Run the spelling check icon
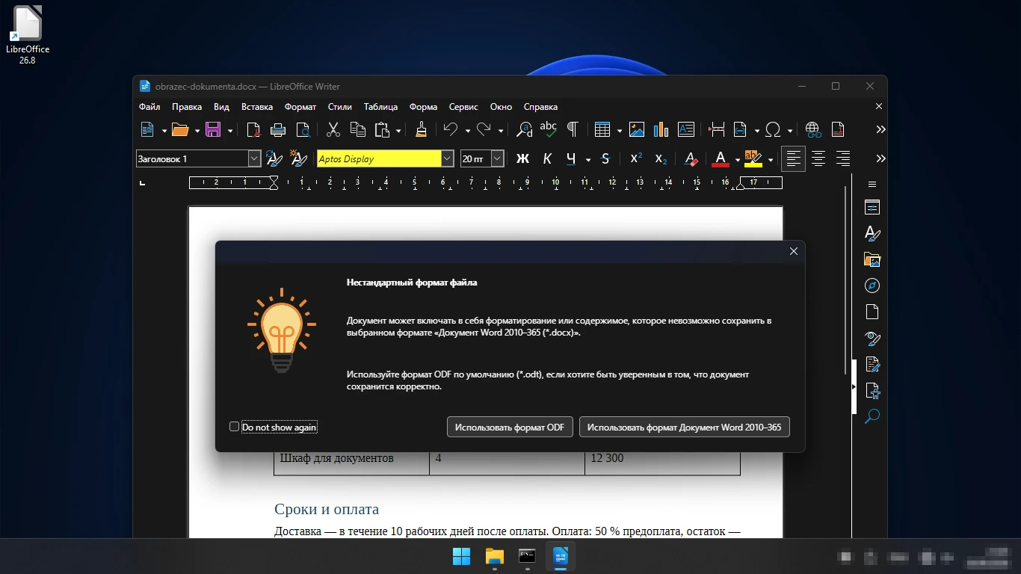 (x=548, y=129)
